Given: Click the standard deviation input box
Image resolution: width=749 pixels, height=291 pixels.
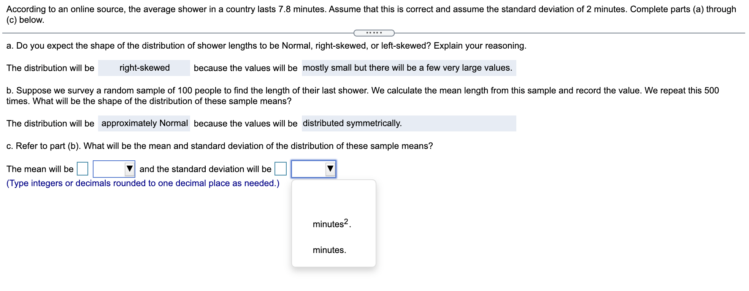Looking at the screenshot, I should 280,168.
